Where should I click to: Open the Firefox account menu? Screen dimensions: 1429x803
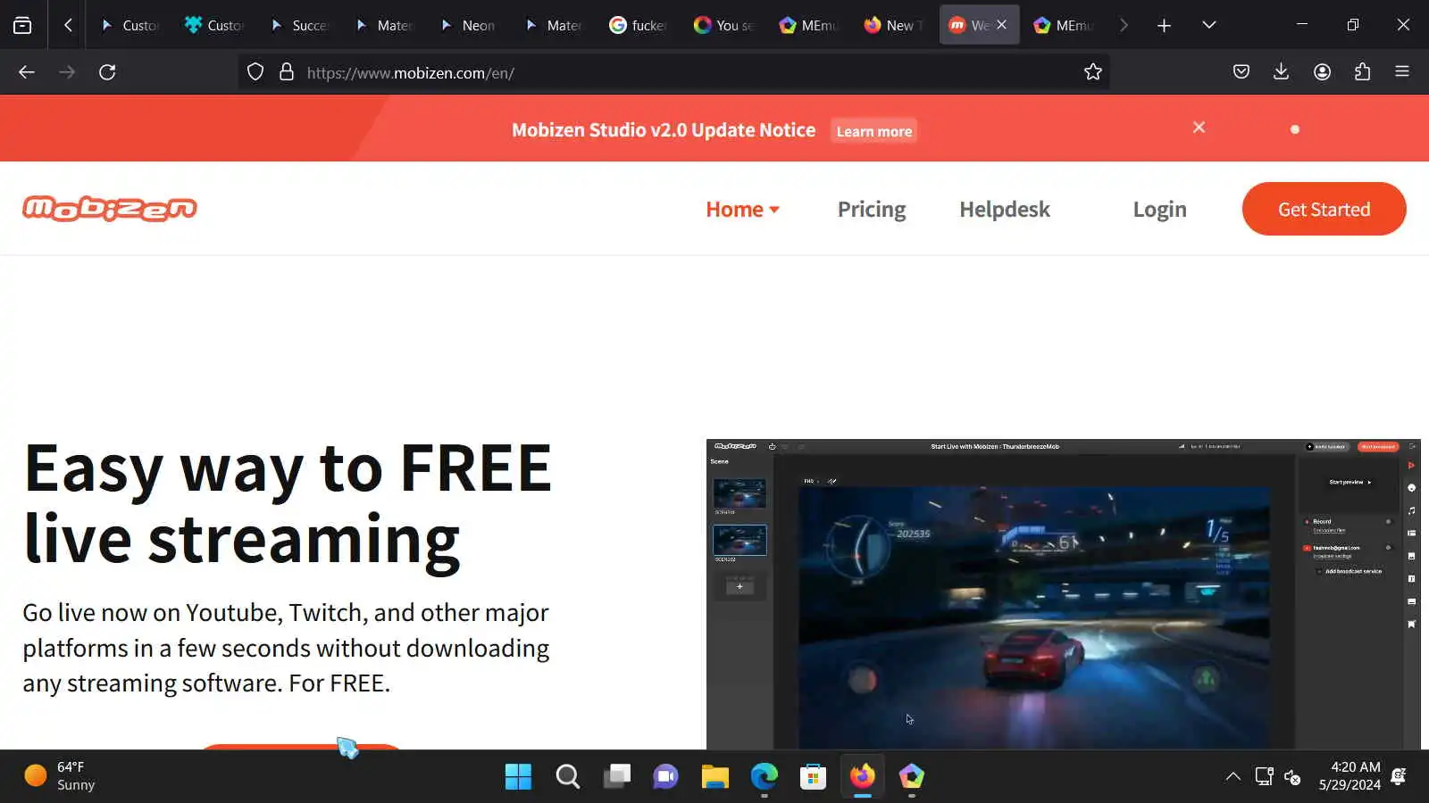1323,72
